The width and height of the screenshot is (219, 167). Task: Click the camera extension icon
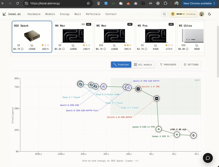click(136, 3)
